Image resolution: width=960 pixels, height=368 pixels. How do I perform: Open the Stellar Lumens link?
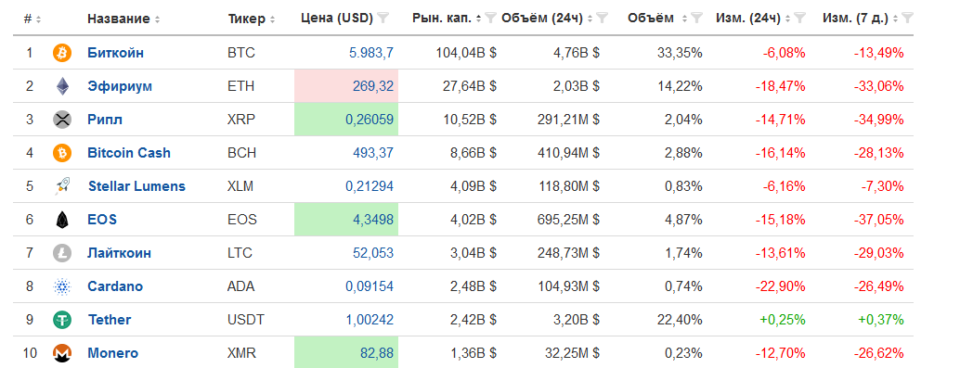[136, 185]
